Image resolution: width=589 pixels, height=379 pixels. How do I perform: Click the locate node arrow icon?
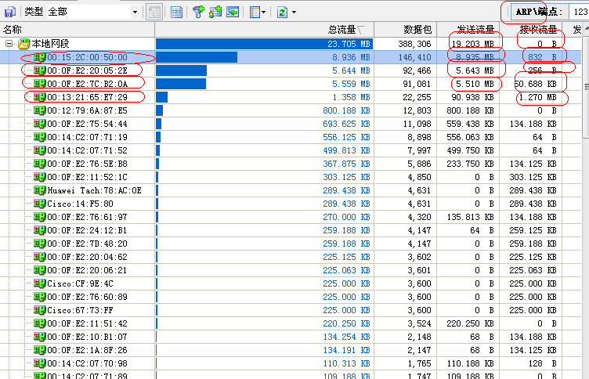(233, 12)
